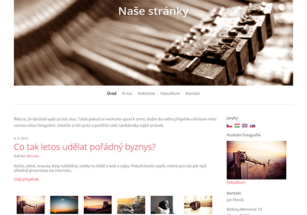Open the Úvod menu item
Viewport: 307px width, 215px height.
(x=112, y=94)
